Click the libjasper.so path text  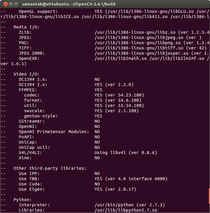click(x=141, y=53)
